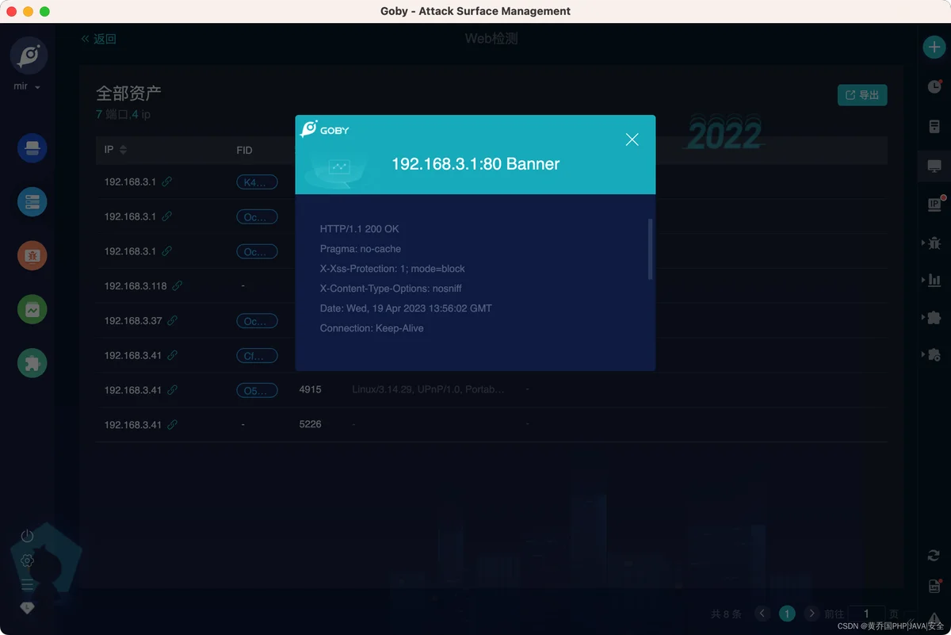Click the Banner dialog vertical scrollbar
Image resolution: width=951 pixels, height=635 pixels.
(651, 249)
